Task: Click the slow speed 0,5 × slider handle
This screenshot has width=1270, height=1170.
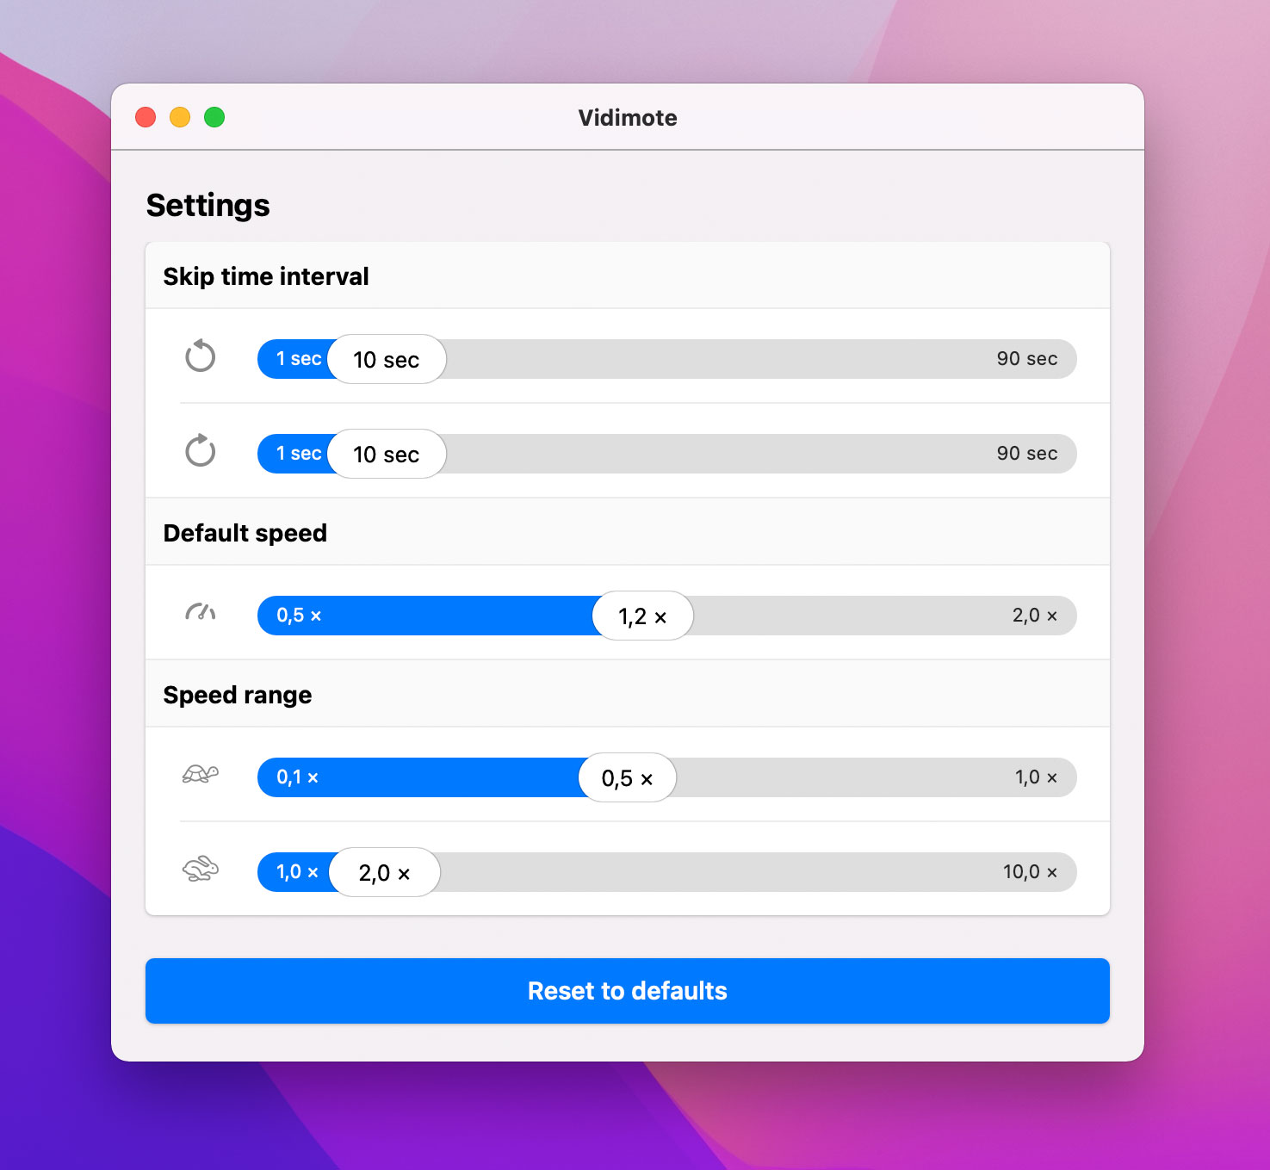Action: 627,777
